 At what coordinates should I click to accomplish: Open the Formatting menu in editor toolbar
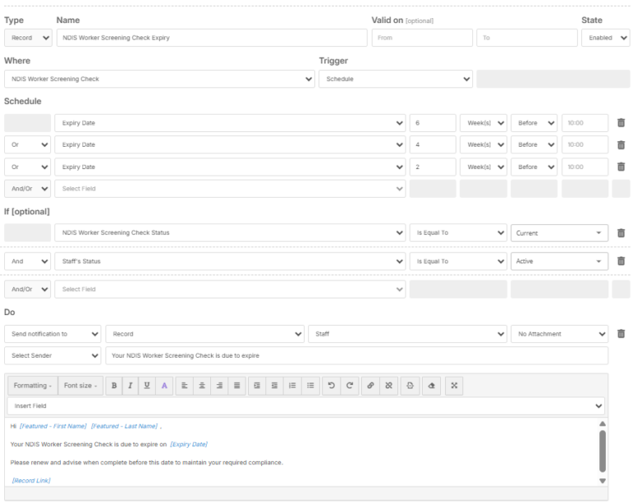[33, 385]
